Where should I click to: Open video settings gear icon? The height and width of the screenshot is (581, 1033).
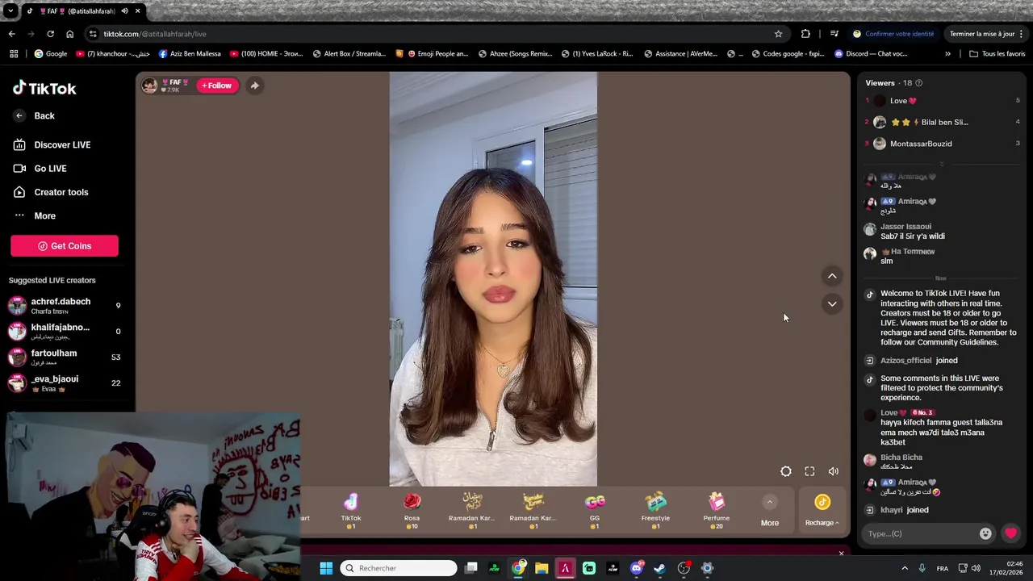coord(786,471)
